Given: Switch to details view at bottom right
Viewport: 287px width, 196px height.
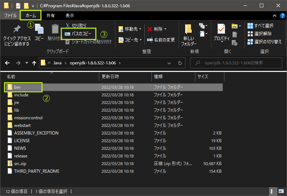Looking at the screenshot, I should [x=273, y=191].
